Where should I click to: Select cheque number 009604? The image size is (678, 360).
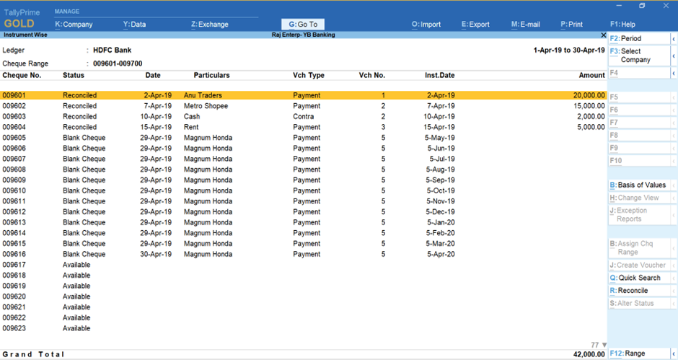point(14,127)
